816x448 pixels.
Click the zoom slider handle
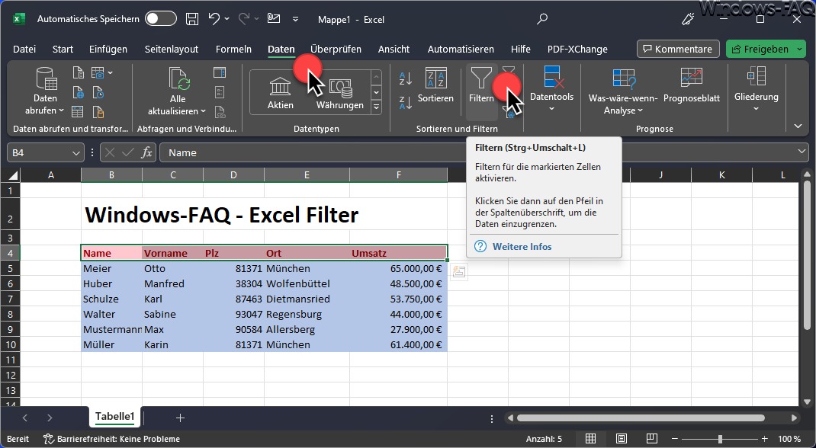coord(720,439)
